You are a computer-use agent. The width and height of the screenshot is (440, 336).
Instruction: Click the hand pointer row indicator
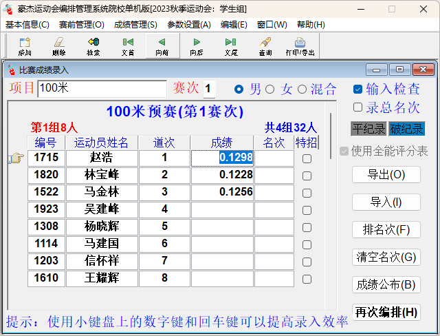point(16,158)
